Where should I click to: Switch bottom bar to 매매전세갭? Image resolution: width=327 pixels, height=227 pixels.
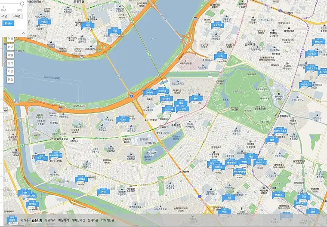[x=78, y=220]
